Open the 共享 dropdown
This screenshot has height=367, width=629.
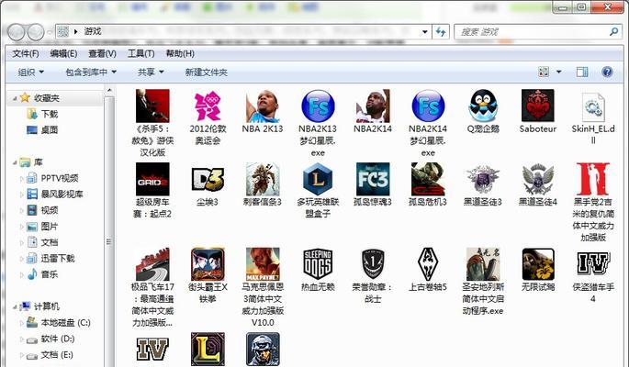[151, 72]
